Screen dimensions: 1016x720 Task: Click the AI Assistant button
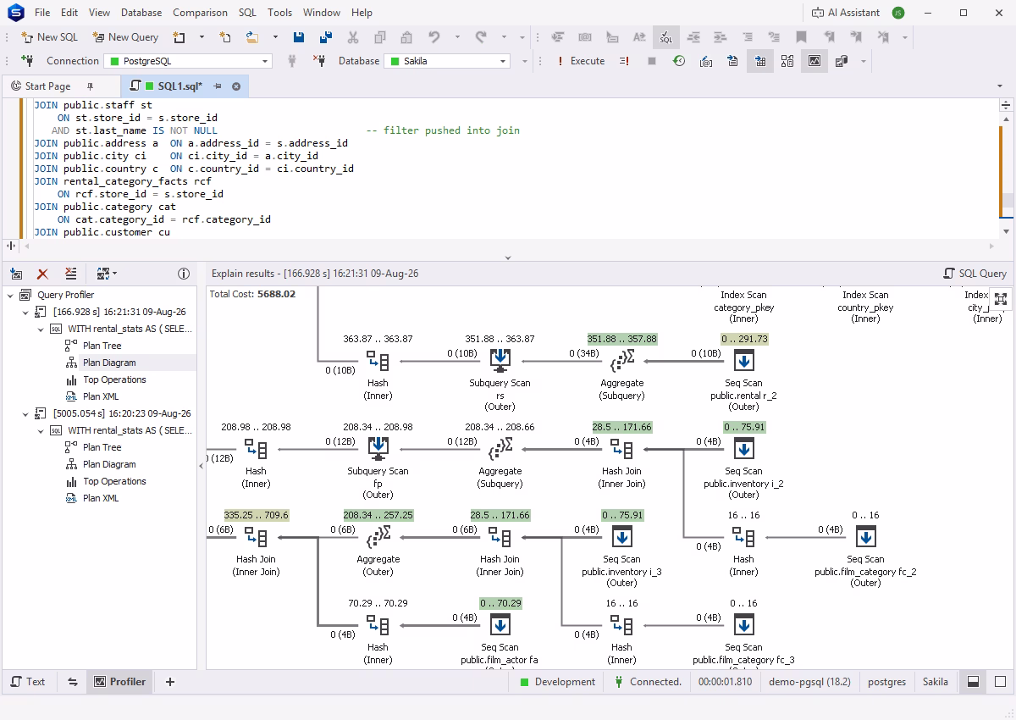845,13
